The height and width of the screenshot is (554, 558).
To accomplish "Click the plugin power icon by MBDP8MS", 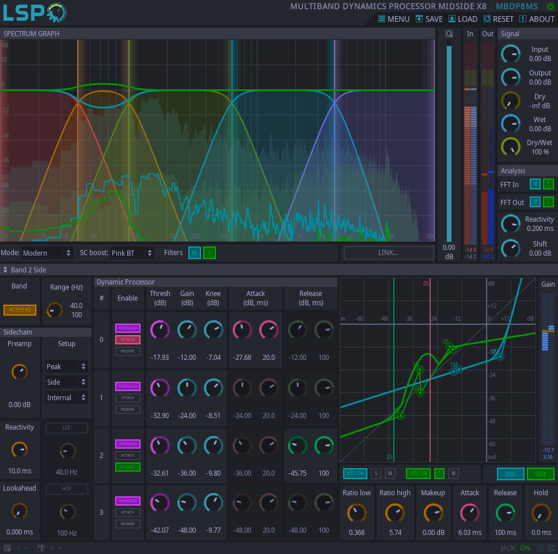I will tap(550, 6).
